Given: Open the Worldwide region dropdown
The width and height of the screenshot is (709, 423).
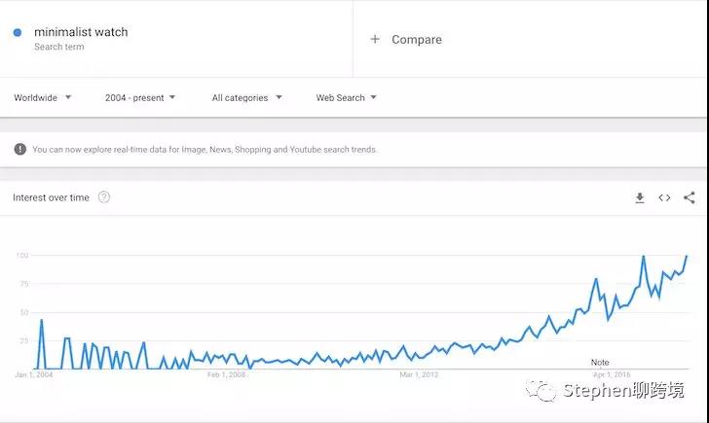Looking at the screenshot, I should [43, 98].
